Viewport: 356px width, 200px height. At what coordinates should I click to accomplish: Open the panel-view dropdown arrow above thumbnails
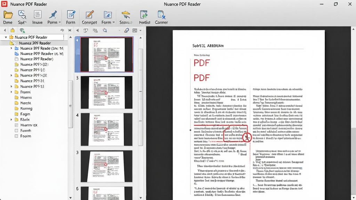tap(140, 31)
